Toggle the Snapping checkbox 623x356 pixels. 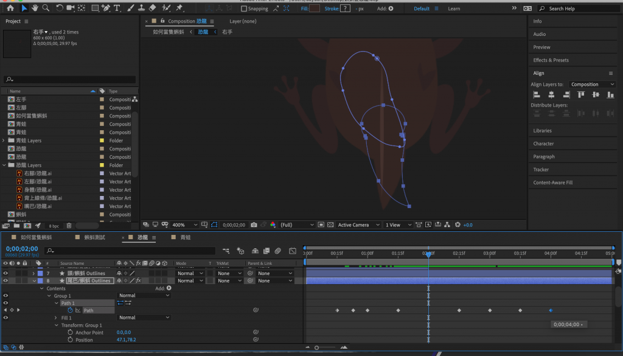tap(244, 9)
